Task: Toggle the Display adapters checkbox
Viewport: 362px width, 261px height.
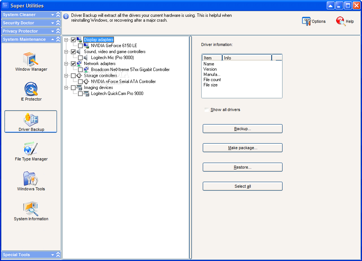Action: click(x=73, y=40)
